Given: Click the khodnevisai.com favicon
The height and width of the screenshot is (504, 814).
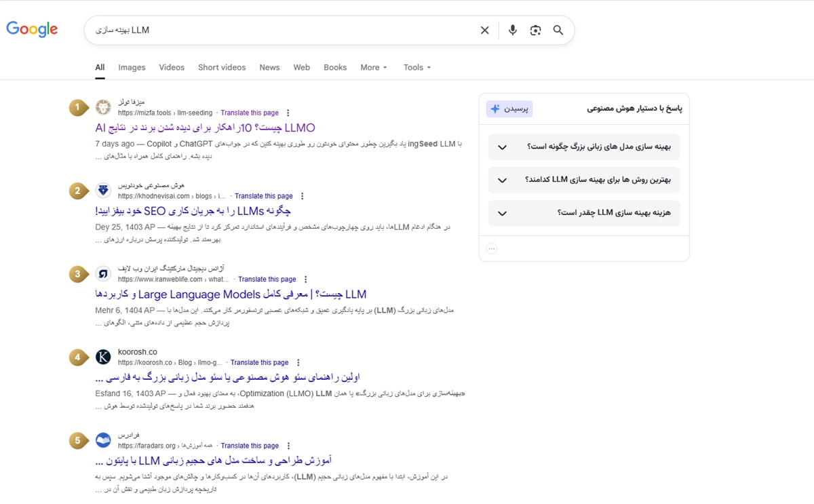Looking at the screenshot, I should coord(103,191).
